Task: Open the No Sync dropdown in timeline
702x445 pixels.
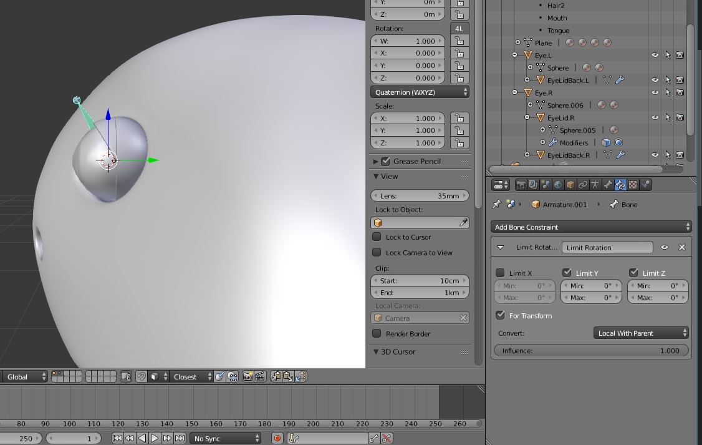Action: click(225, 438)
